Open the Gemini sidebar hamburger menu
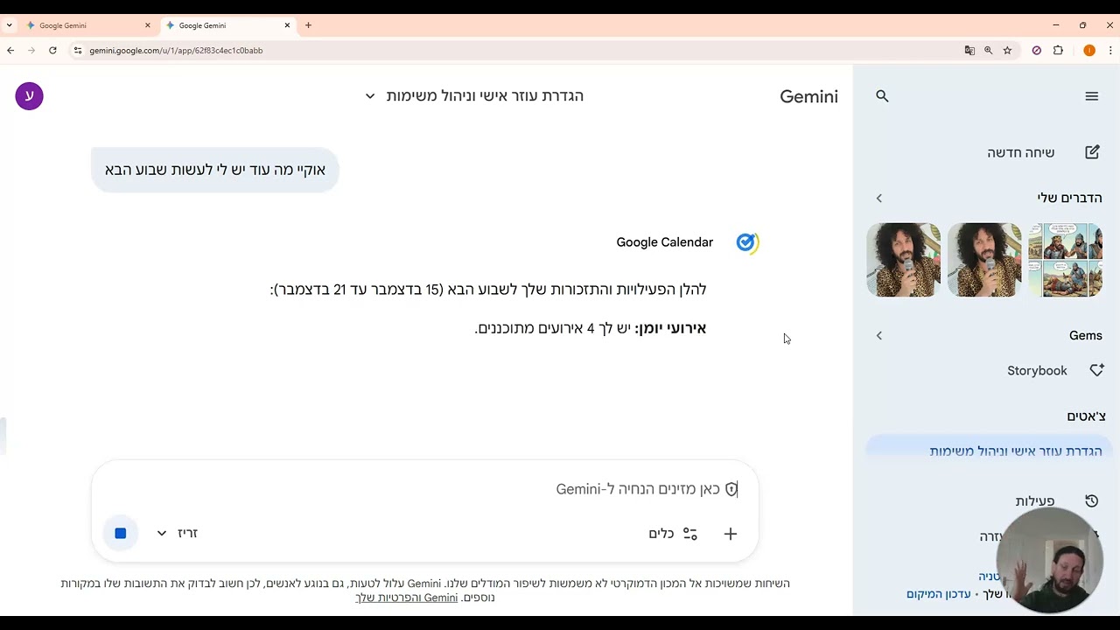 (x=1091, y=96)
